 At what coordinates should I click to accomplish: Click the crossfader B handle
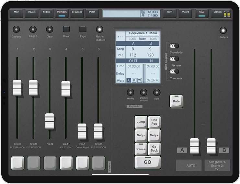click(211, 146)
